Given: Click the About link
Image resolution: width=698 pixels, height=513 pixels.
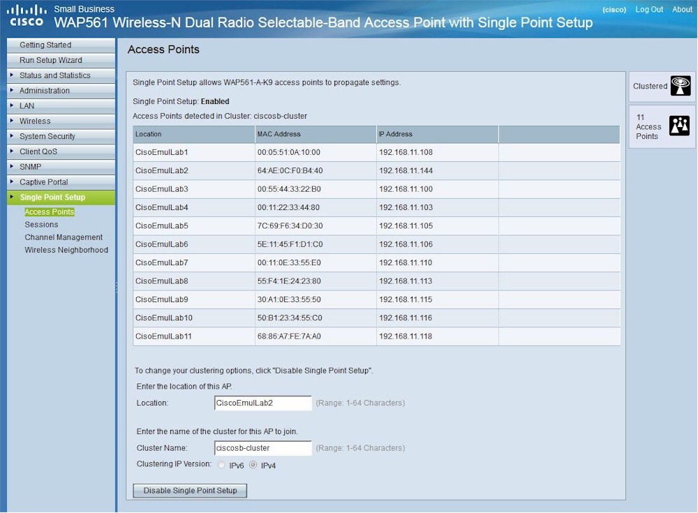Looking at the screenshot, I should (x=682, y=9).
